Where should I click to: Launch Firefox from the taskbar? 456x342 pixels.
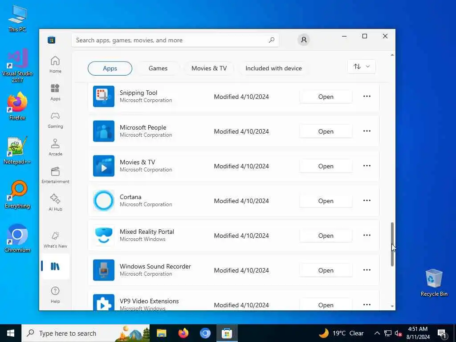(x=183, y=333)
